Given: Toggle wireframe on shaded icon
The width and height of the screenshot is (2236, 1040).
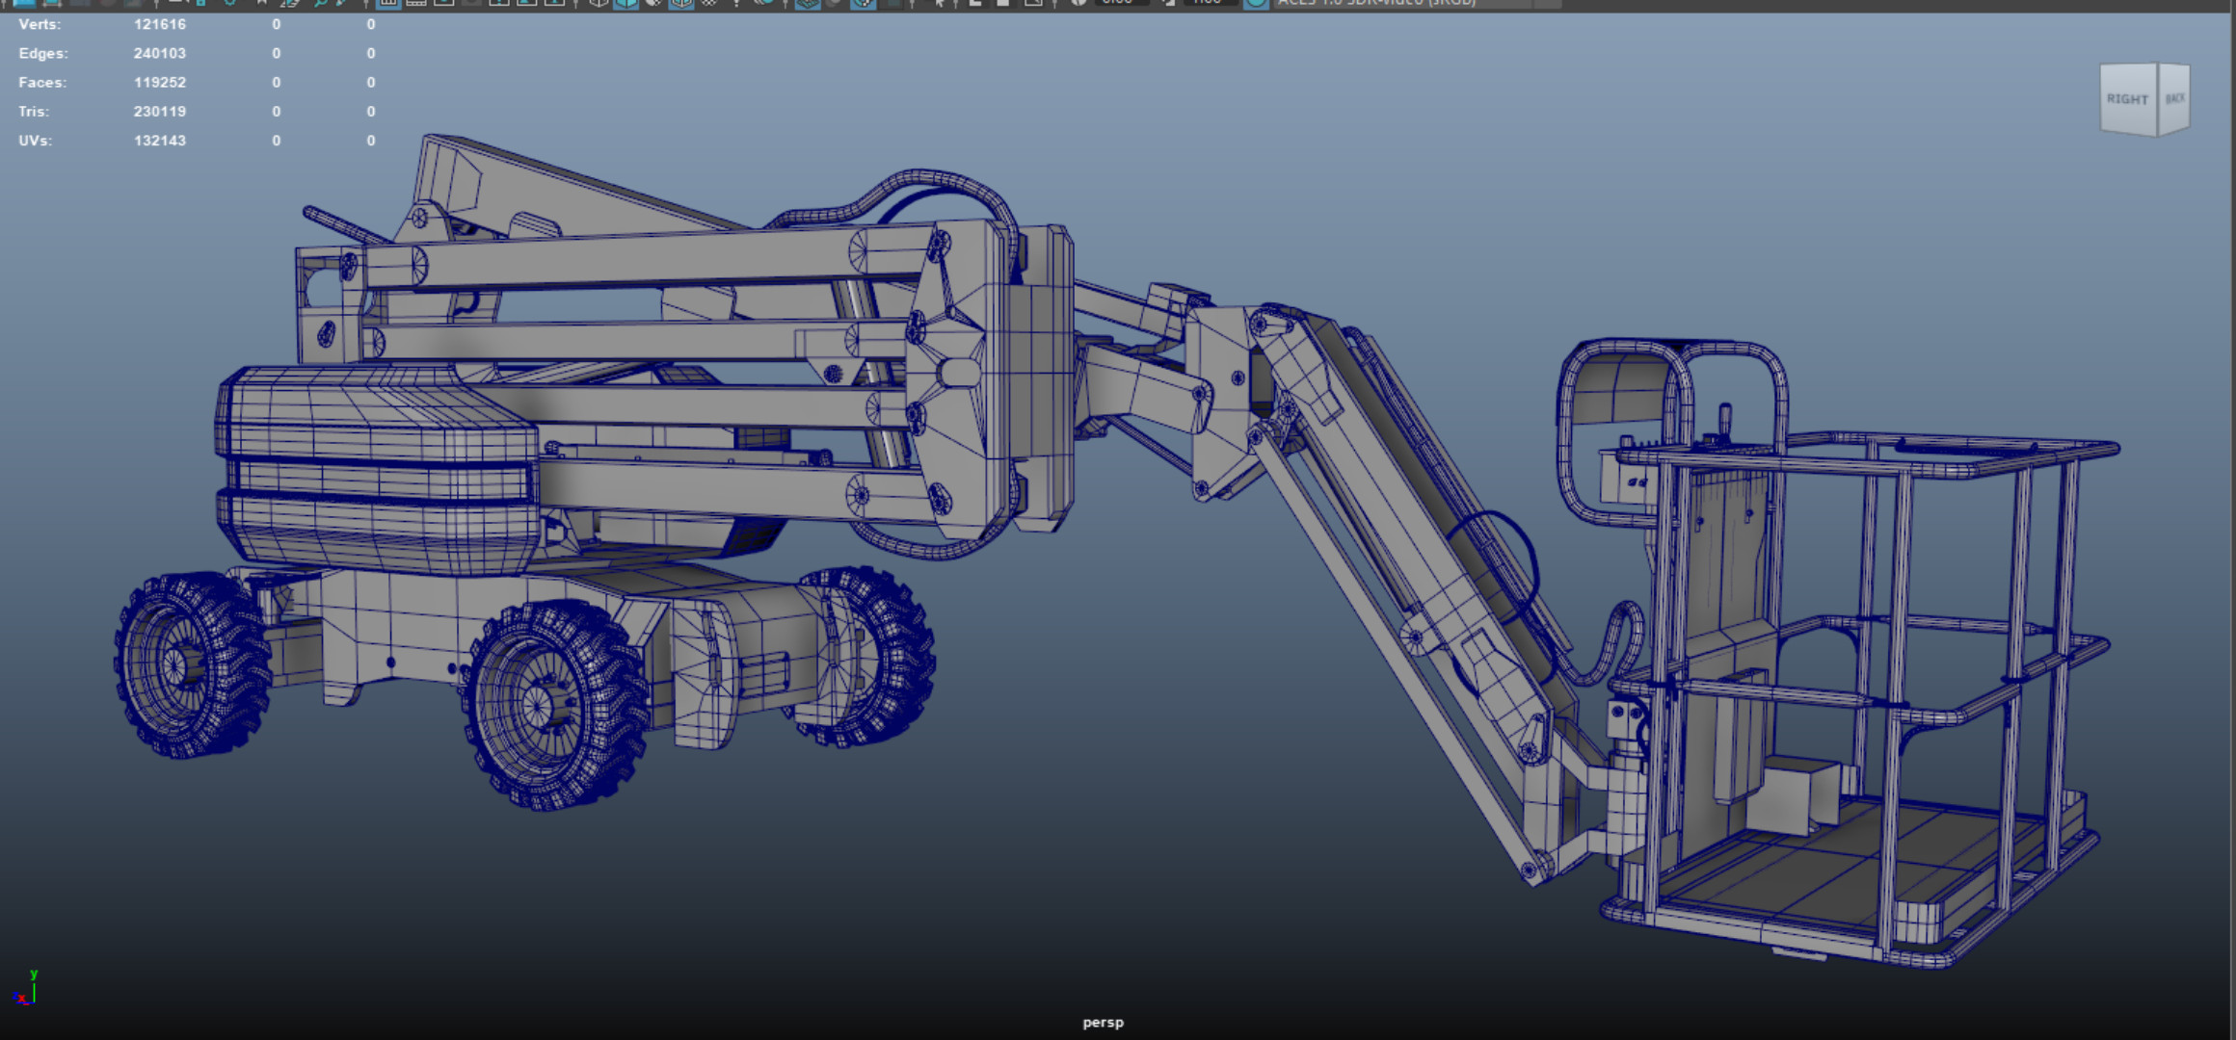Looking at the screenshot, I should pos(682,3).
